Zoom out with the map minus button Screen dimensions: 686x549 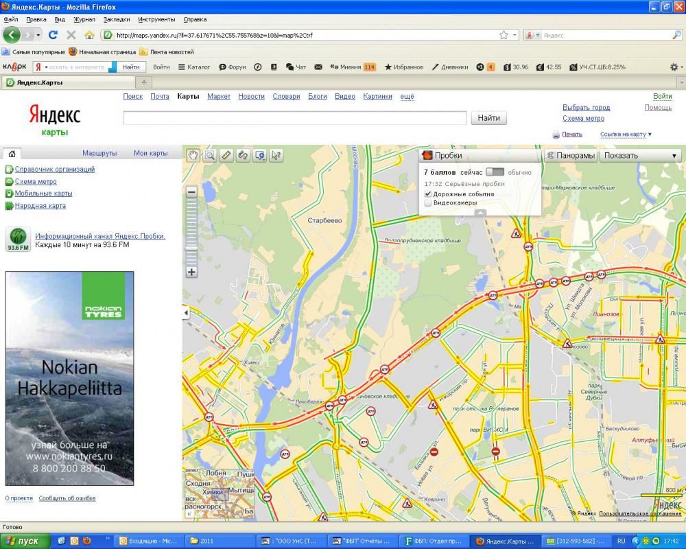pos(191,191)
